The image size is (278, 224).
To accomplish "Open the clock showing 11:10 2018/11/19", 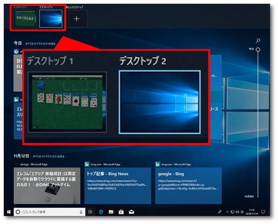I will [252, 212].
